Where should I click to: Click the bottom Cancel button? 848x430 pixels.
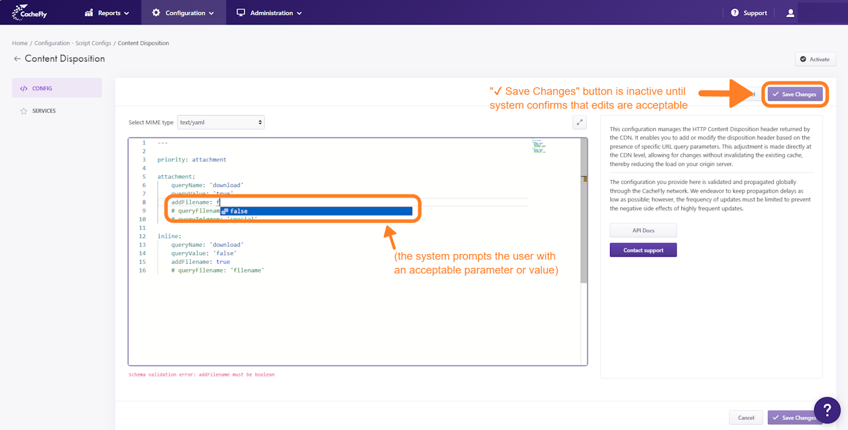(x=746, y=417)
